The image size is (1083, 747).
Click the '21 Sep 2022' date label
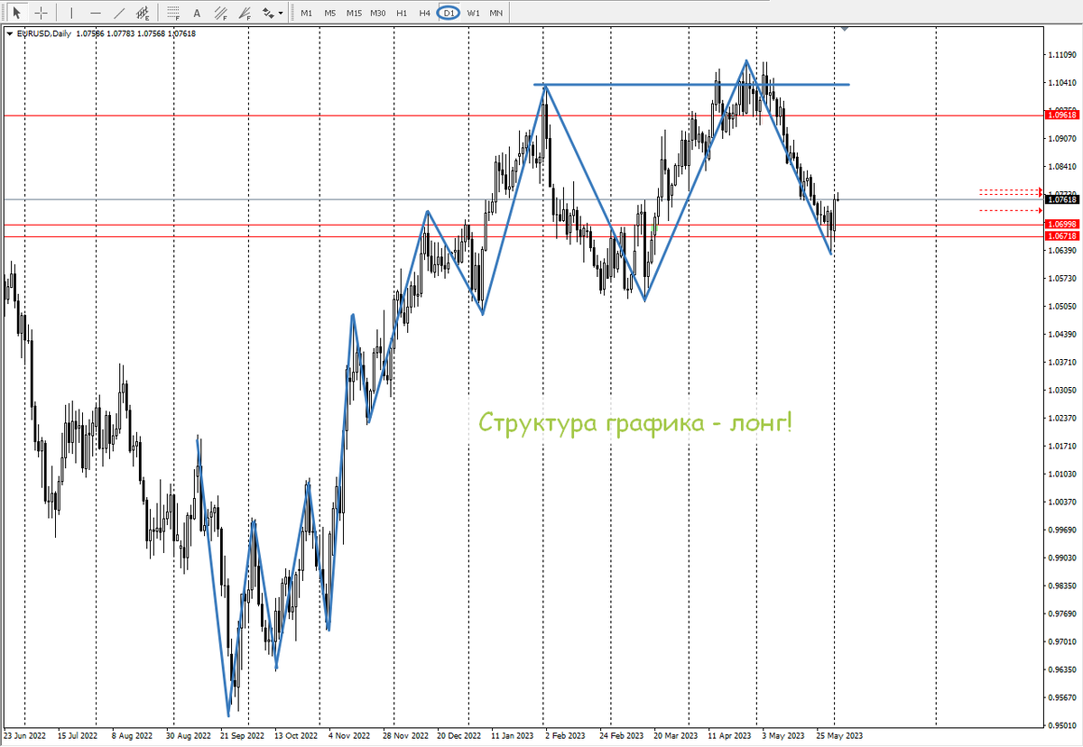pos(241,735)
